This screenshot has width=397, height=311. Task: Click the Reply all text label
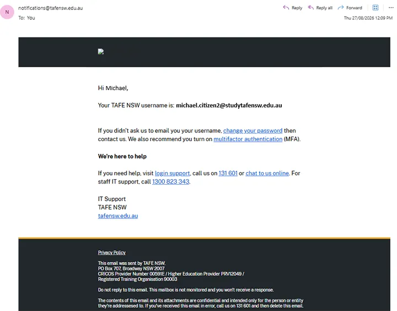point(324,8)
